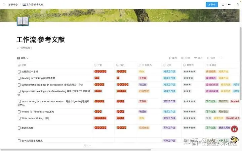Click the 渐进式写作 keyword tag
The width and height of the screenshot is (242, 151).
(x=224, y=128)
